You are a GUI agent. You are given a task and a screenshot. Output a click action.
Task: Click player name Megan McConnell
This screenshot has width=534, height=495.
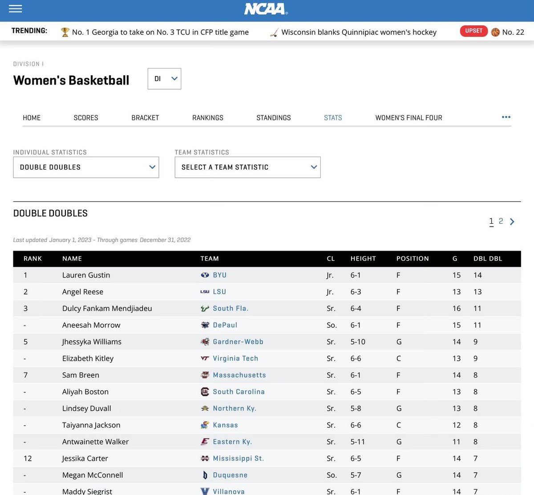93,475
